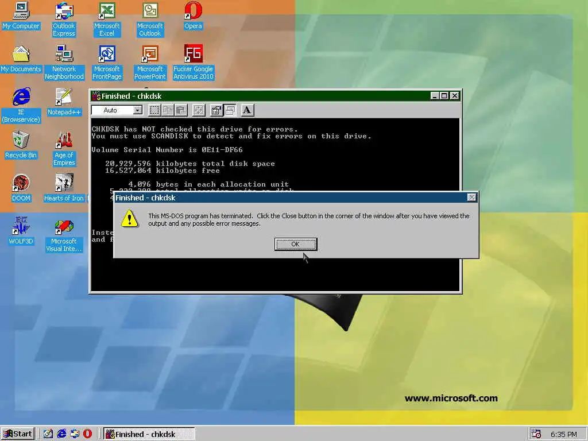Open the Opera browser desktop icon
This screenshot has width=588, height=441.
[x=193, y=16]
